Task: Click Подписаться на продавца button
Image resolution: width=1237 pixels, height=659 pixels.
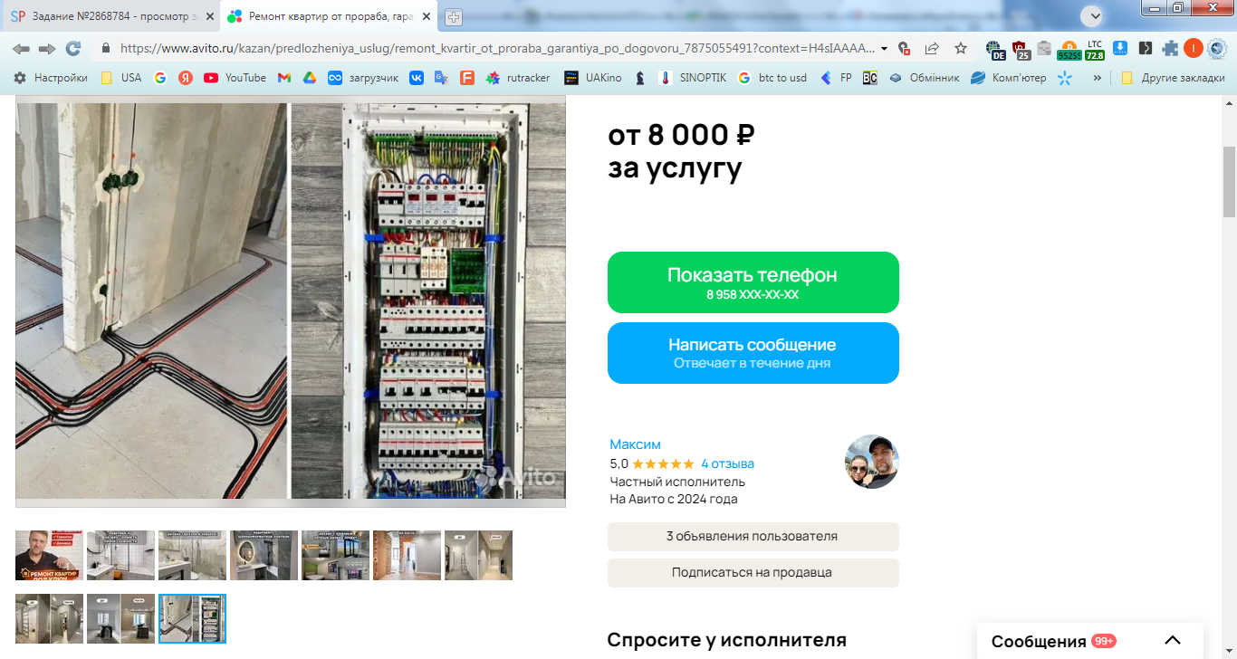Action: tap(753, 573)
